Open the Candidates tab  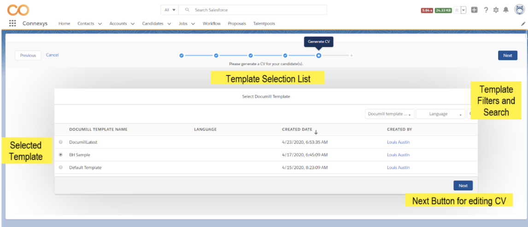pyautogui.click(x=153, y=23)
